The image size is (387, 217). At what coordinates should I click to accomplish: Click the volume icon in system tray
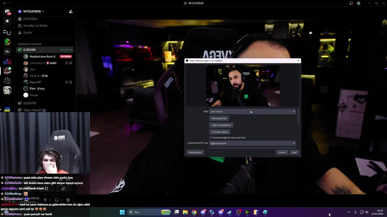367,212
